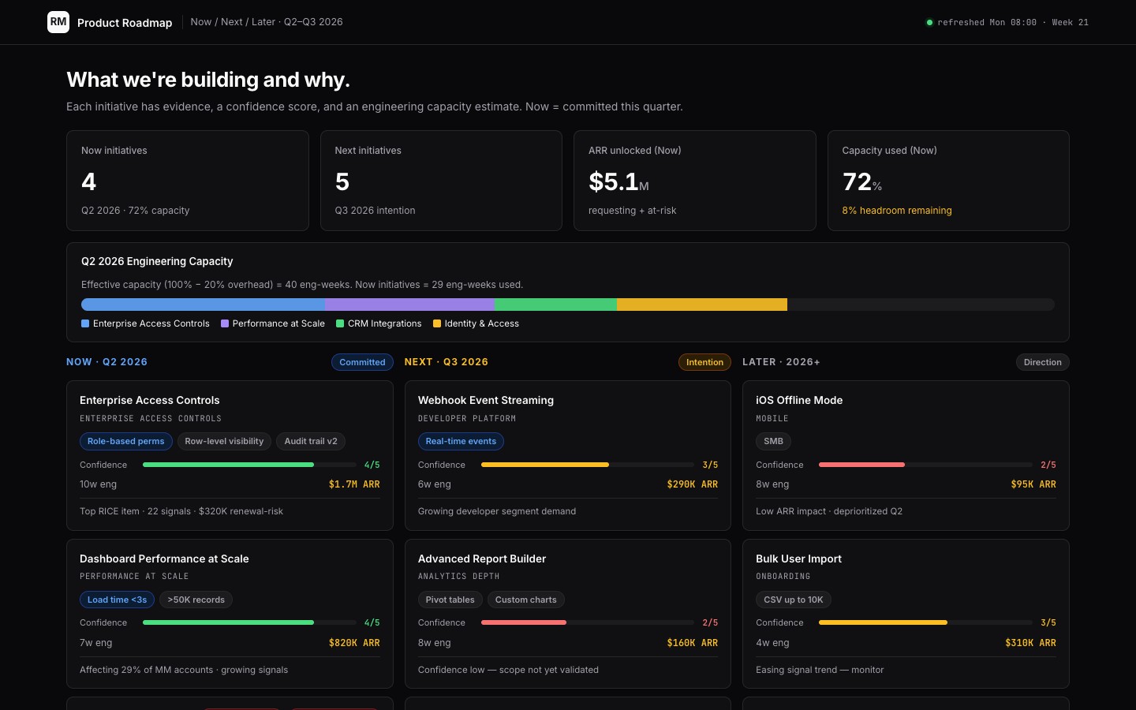Click the Real-time events tag
The height and width of the screenshot is (710, 1136).
(x=461, y=442)
